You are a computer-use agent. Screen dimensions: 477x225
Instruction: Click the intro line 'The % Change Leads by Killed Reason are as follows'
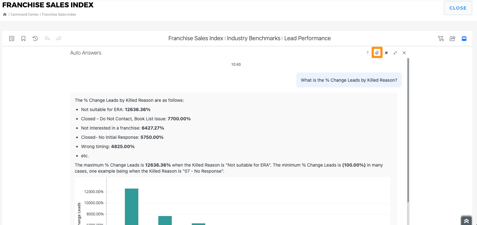point(129,100)
